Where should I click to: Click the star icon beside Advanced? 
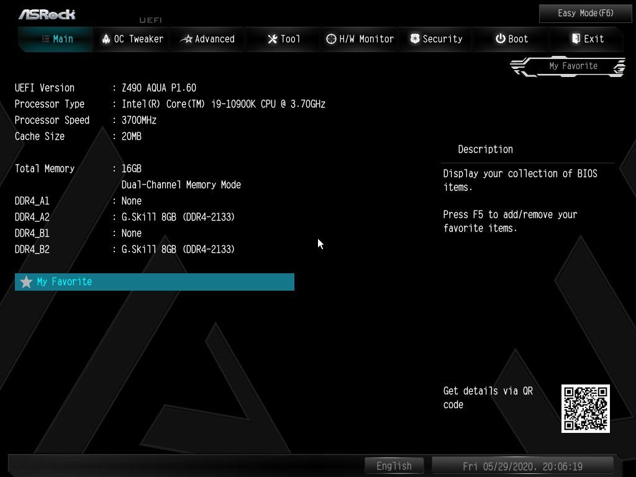click(x=186, y=39)
